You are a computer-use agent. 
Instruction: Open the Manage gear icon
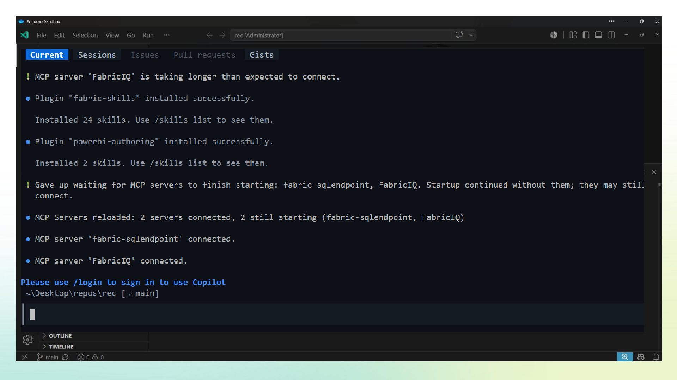click(x=28, y=340)
